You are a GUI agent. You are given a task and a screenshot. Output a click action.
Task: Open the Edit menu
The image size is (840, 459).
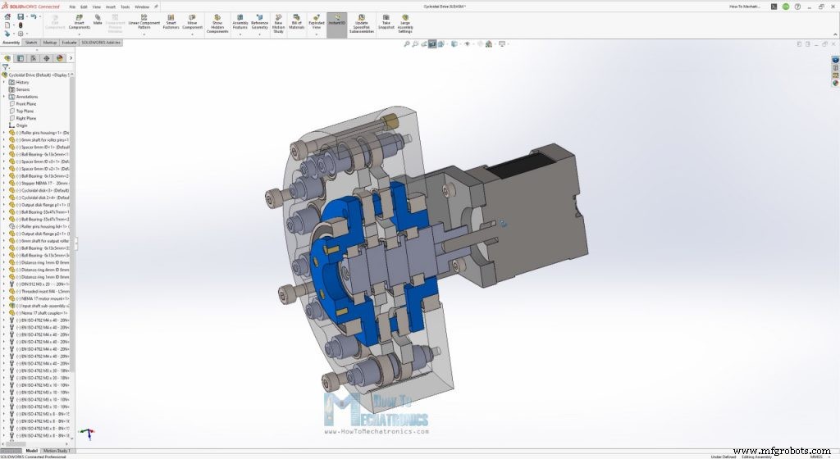(84, 7)
